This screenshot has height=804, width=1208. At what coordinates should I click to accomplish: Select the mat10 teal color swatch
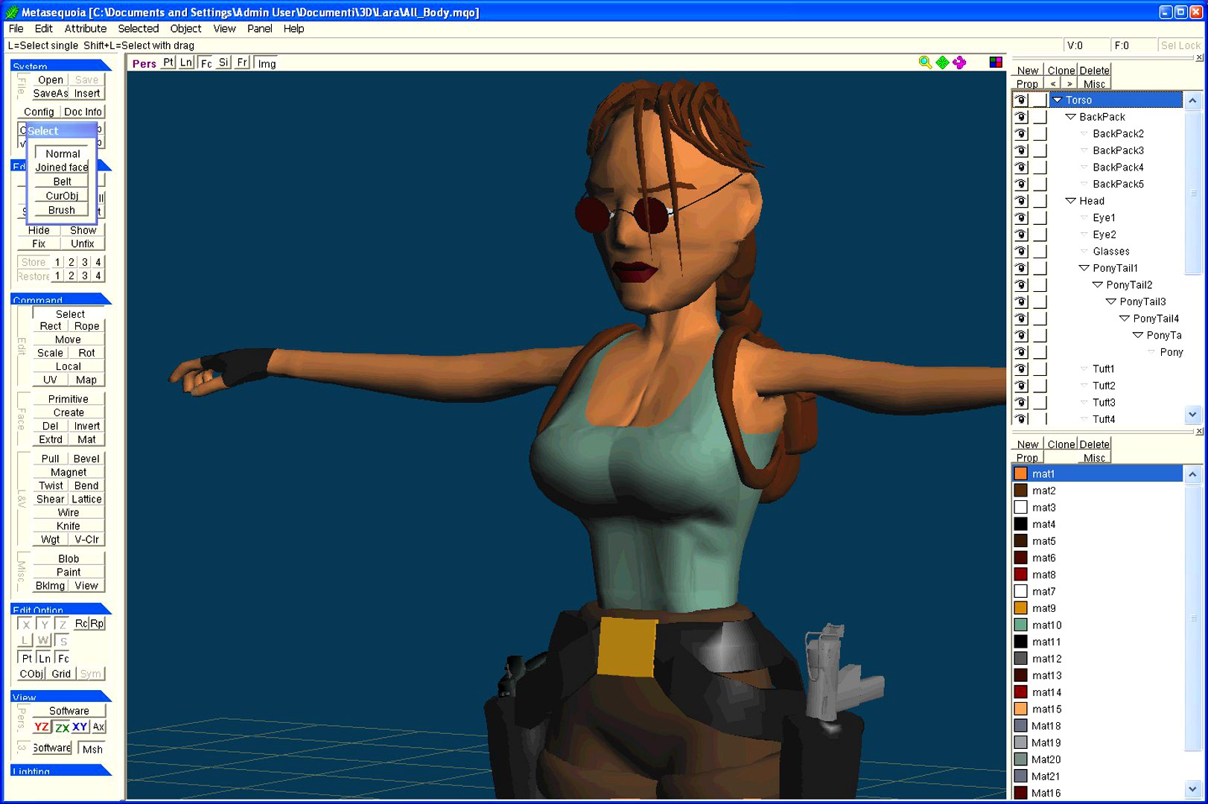(x=1021, y=625)
